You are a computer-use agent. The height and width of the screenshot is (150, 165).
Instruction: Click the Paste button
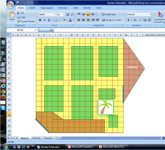(12, 17)
